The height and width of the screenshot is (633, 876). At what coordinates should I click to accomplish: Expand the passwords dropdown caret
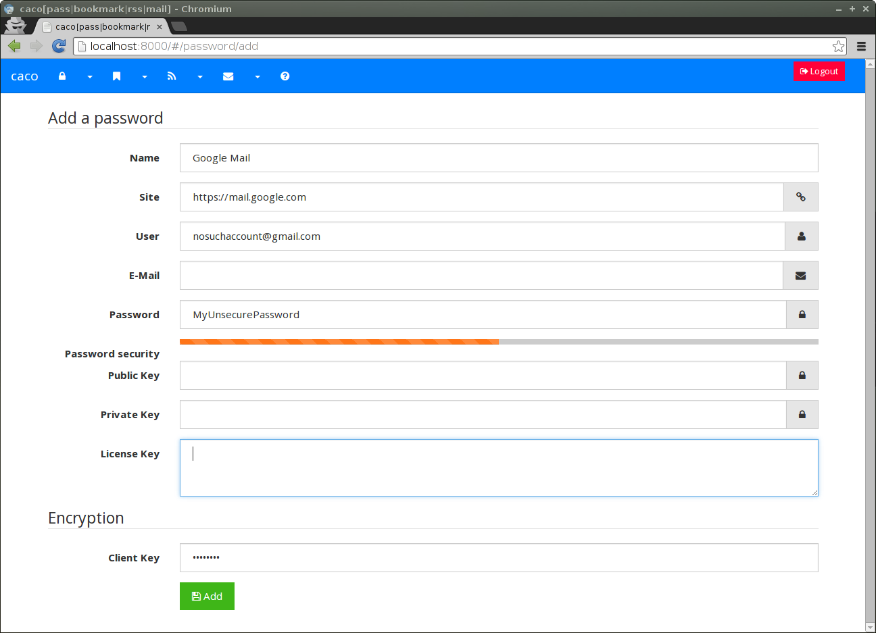click(x=90, y=77)
